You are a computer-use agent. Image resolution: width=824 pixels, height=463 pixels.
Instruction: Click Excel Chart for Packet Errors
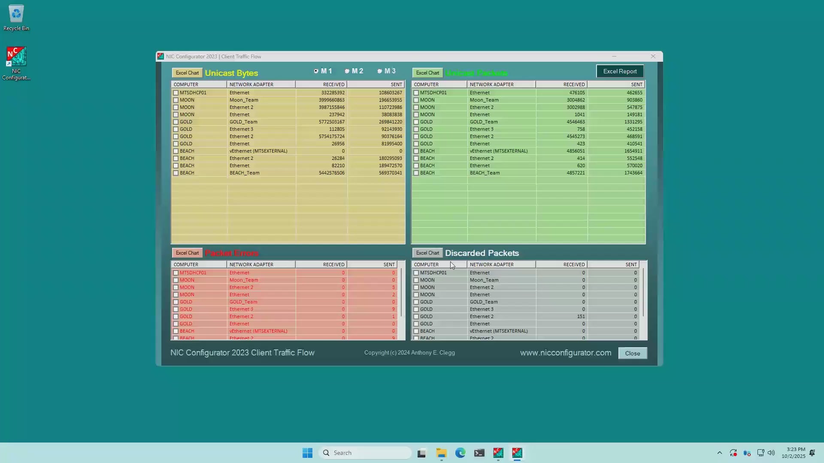coord(187,253)
